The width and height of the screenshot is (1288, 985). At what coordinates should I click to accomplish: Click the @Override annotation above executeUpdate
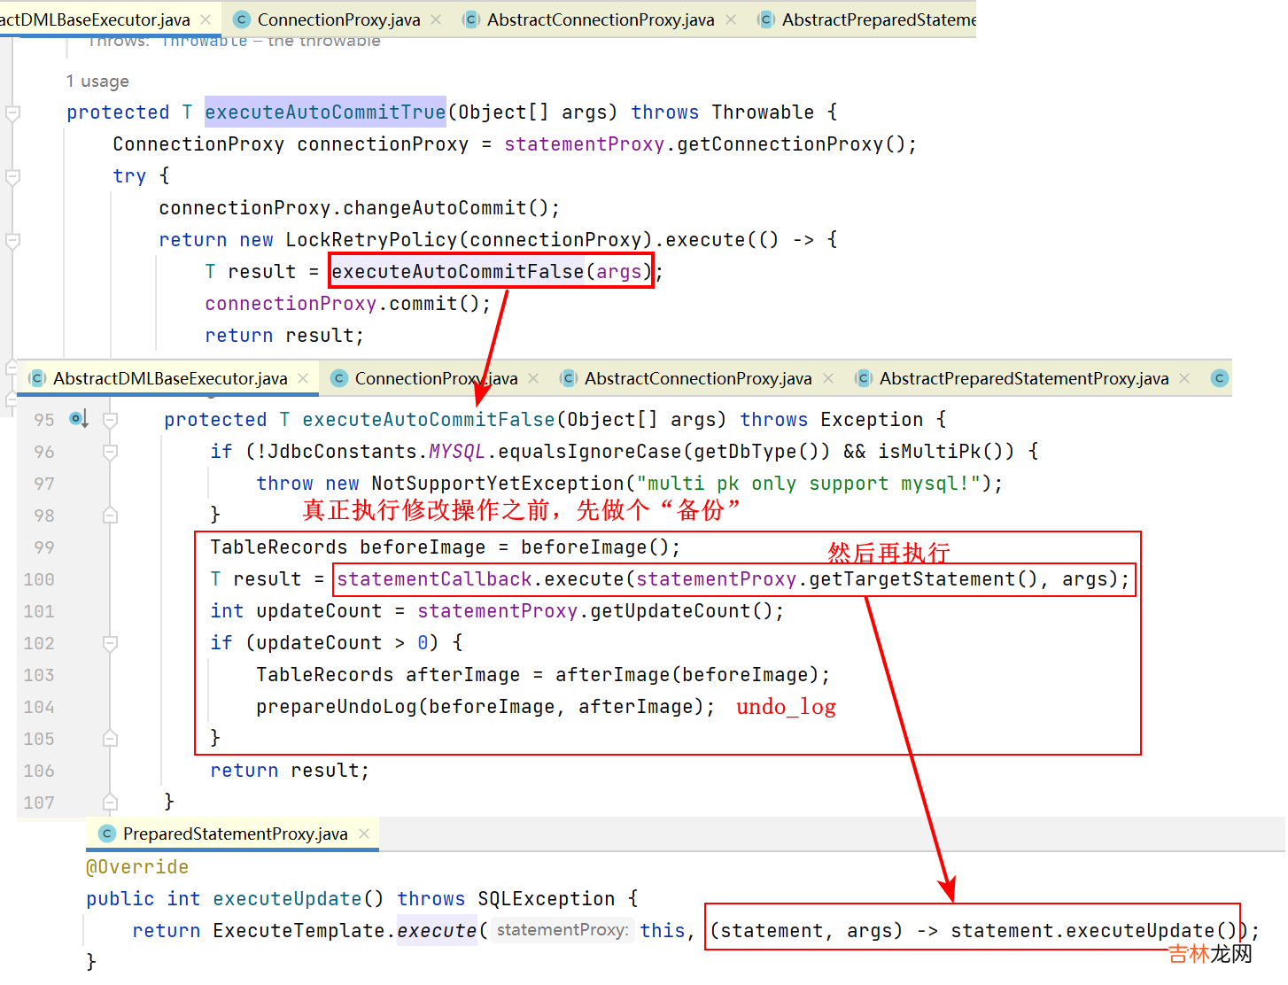coord(137,867)
